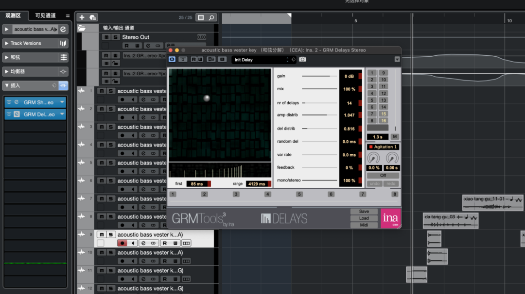
Task: Toggle lanes icon on track 11
Action: (x=187, y=279)
